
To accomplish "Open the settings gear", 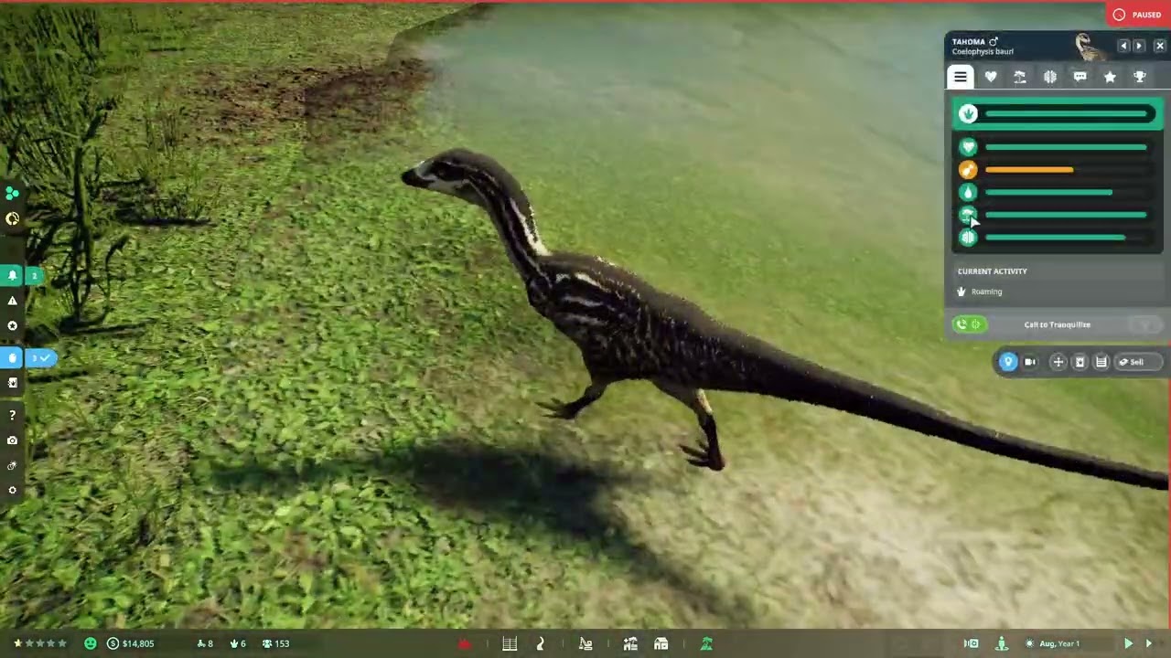I will (12, 490).
